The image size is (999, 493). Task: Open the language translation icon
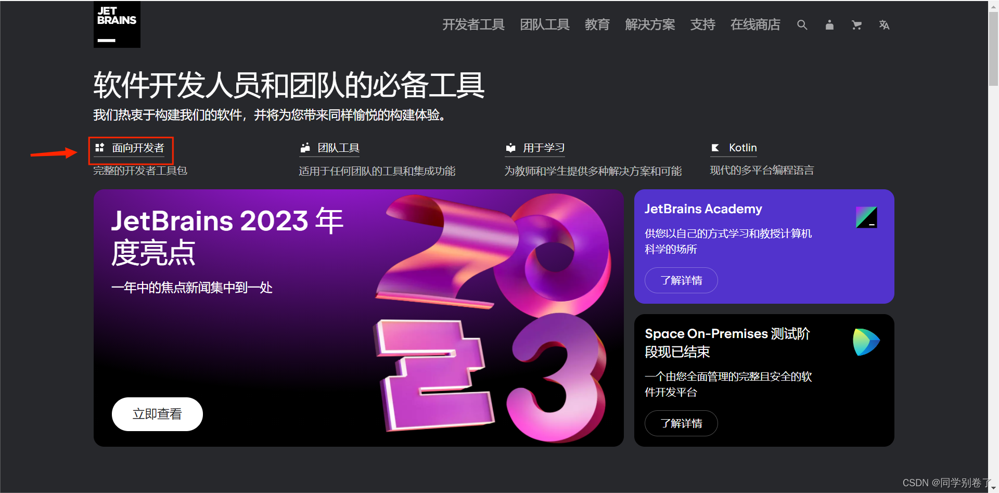tap(884, 25)
